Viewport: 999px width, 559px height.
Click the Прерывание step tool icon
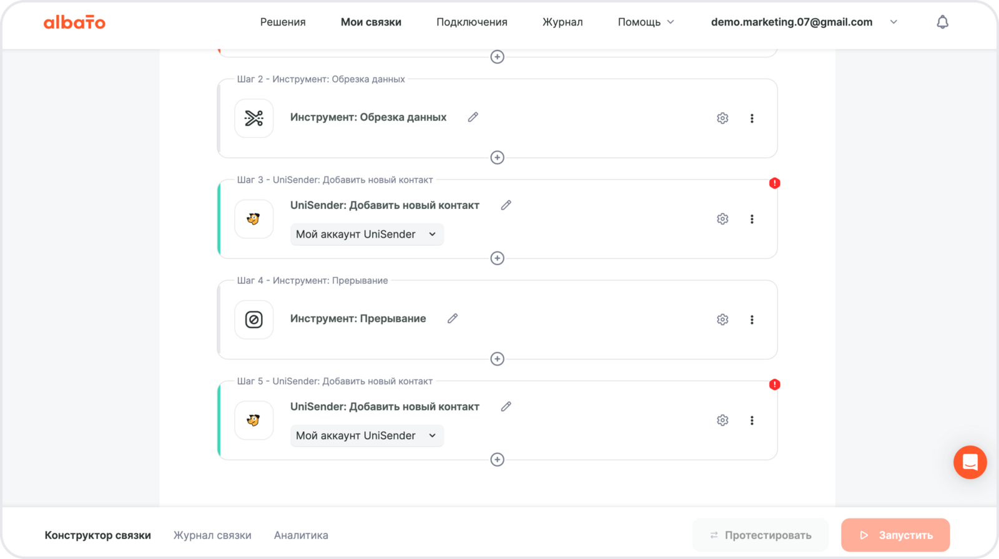tap(253, 320)
